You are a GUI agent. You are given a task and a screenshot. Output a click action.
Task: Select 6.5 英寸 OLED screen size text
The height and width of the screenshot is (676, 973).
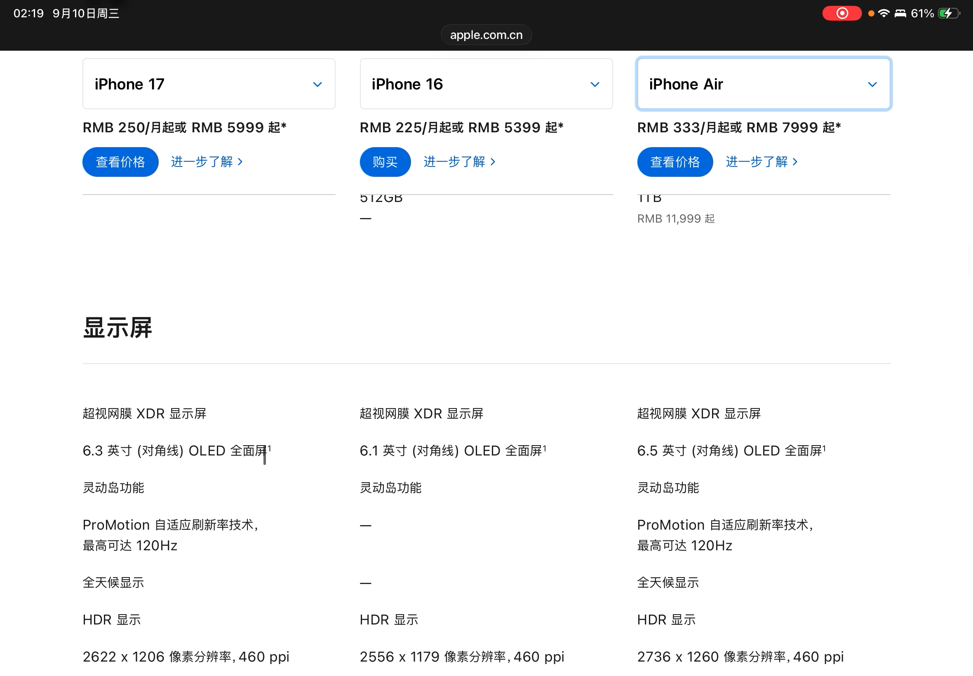[731, 451]
